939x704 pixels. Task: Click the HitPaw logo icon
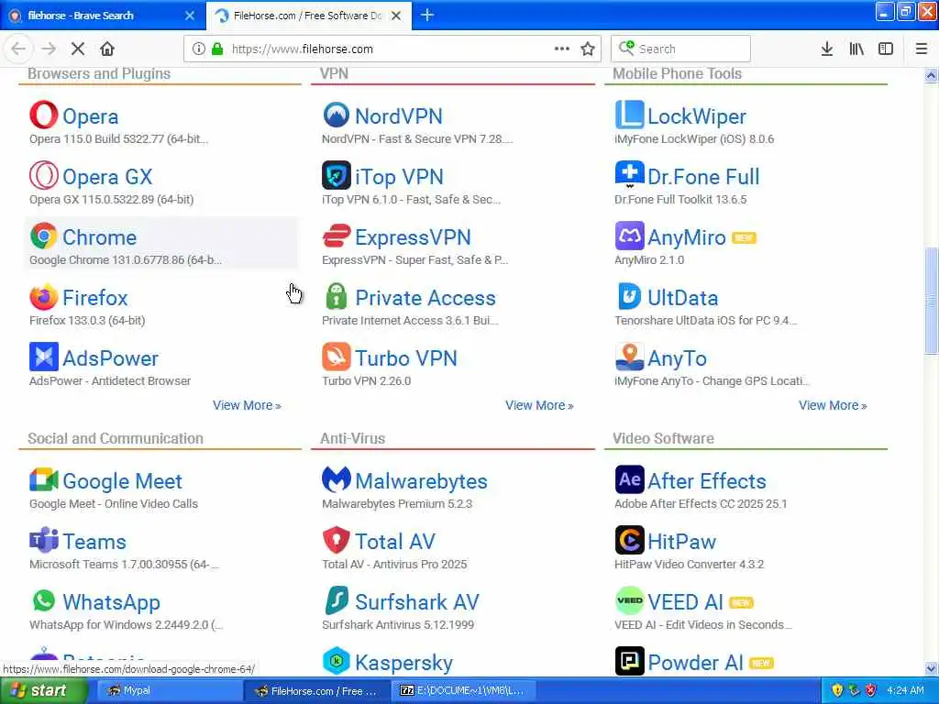click(629, 540)
